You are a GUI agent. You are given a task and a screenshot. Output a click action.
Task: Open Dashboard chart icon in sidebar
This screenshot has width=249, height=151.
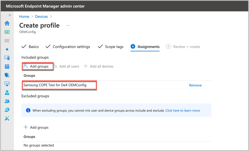click(7, 32)
